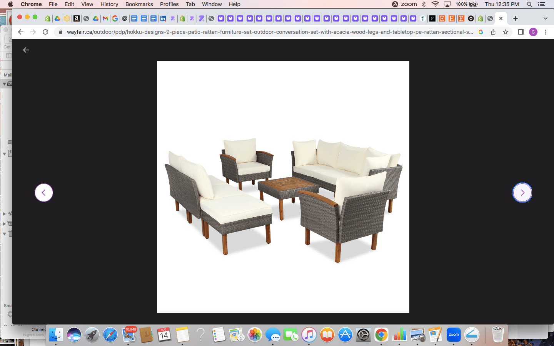Open the Wi-Fi status menu
This screenshot has height=346, width=554.
(435, 4)
